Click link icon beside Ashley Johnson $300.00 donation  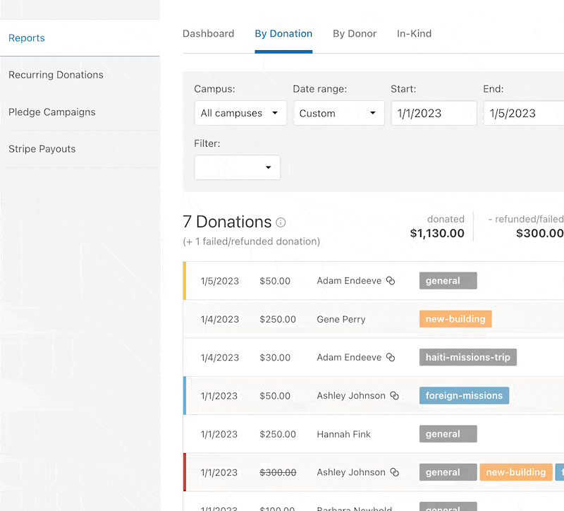(394, 472)
